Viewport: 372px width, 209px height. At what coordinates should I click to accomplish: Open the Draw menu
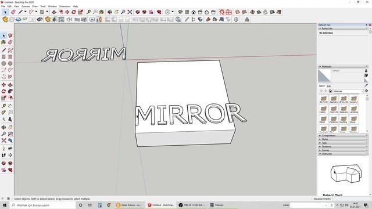click(x=35, y=6)
